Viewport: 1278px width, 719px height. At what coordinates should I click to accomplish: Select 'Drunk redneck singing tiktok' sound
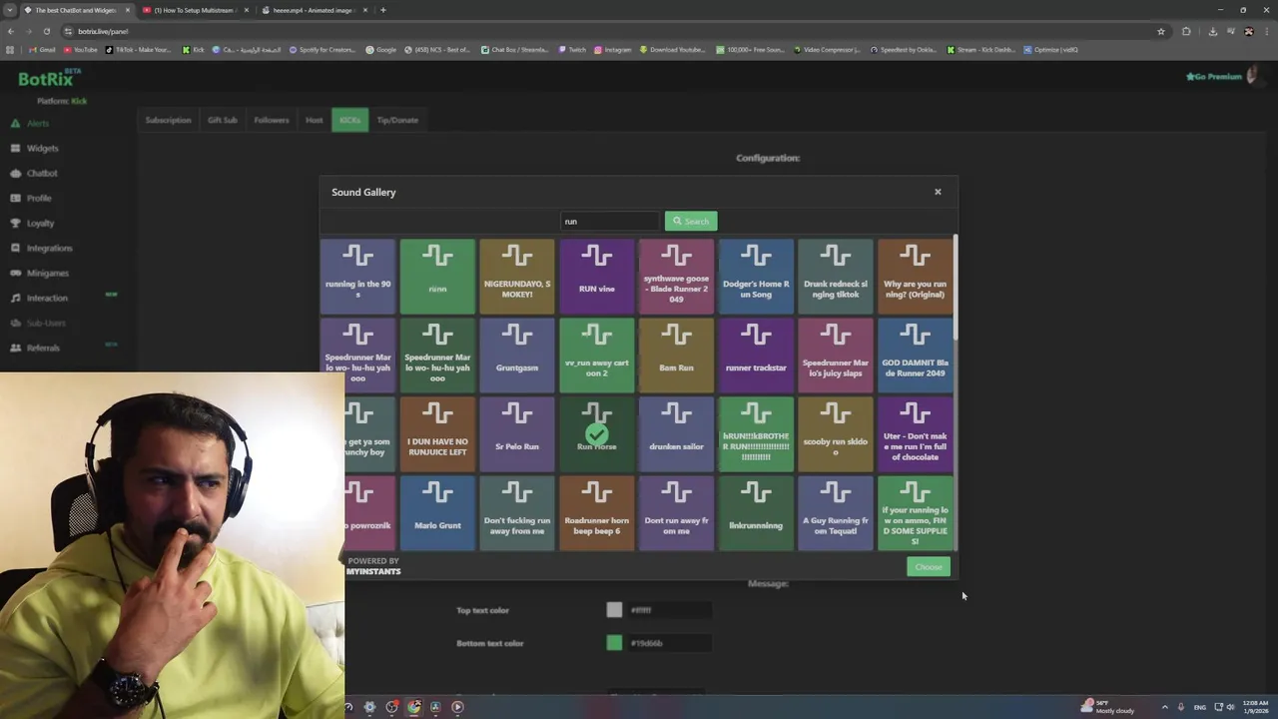(836, 277)
